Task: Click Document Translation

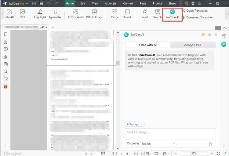Action: 198,17
